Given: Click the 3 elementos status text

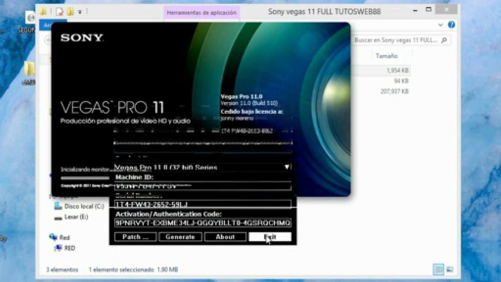Looking at the screenshot, I should click(62, 269).
